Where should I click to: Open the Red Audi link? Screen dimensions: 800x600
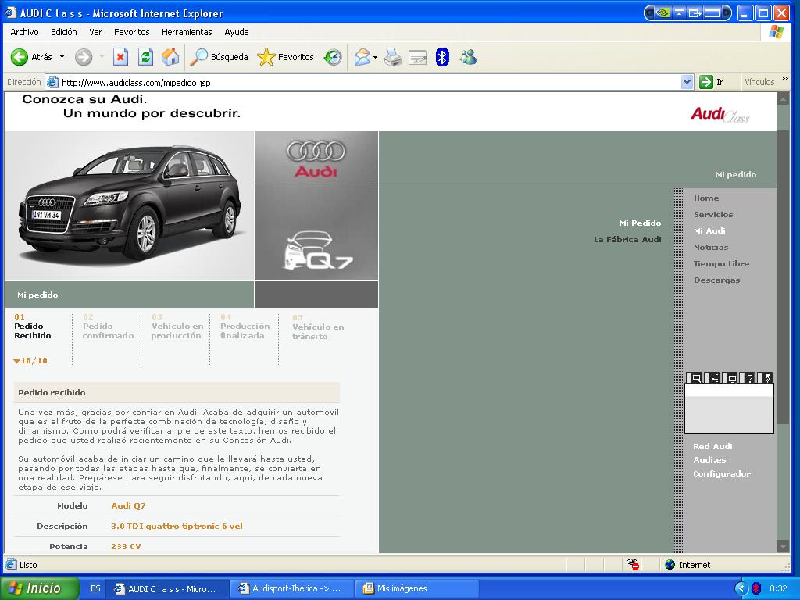[712, 446]
